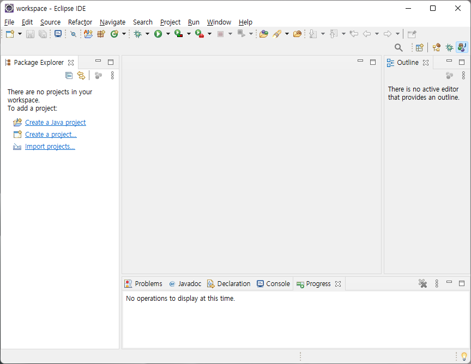Switch to the Java Type Hierarchy perspective
The image size is (471, 364).
coord(437,47)
